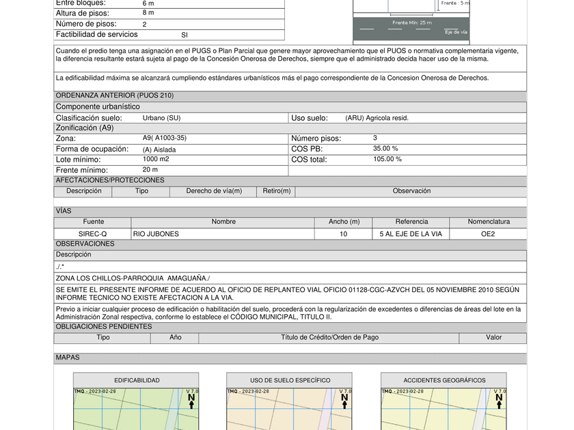This screenshot has height=430, width=574.
Task: Open the Uso de Suelo Específico map
Action: tap(289, 409)
